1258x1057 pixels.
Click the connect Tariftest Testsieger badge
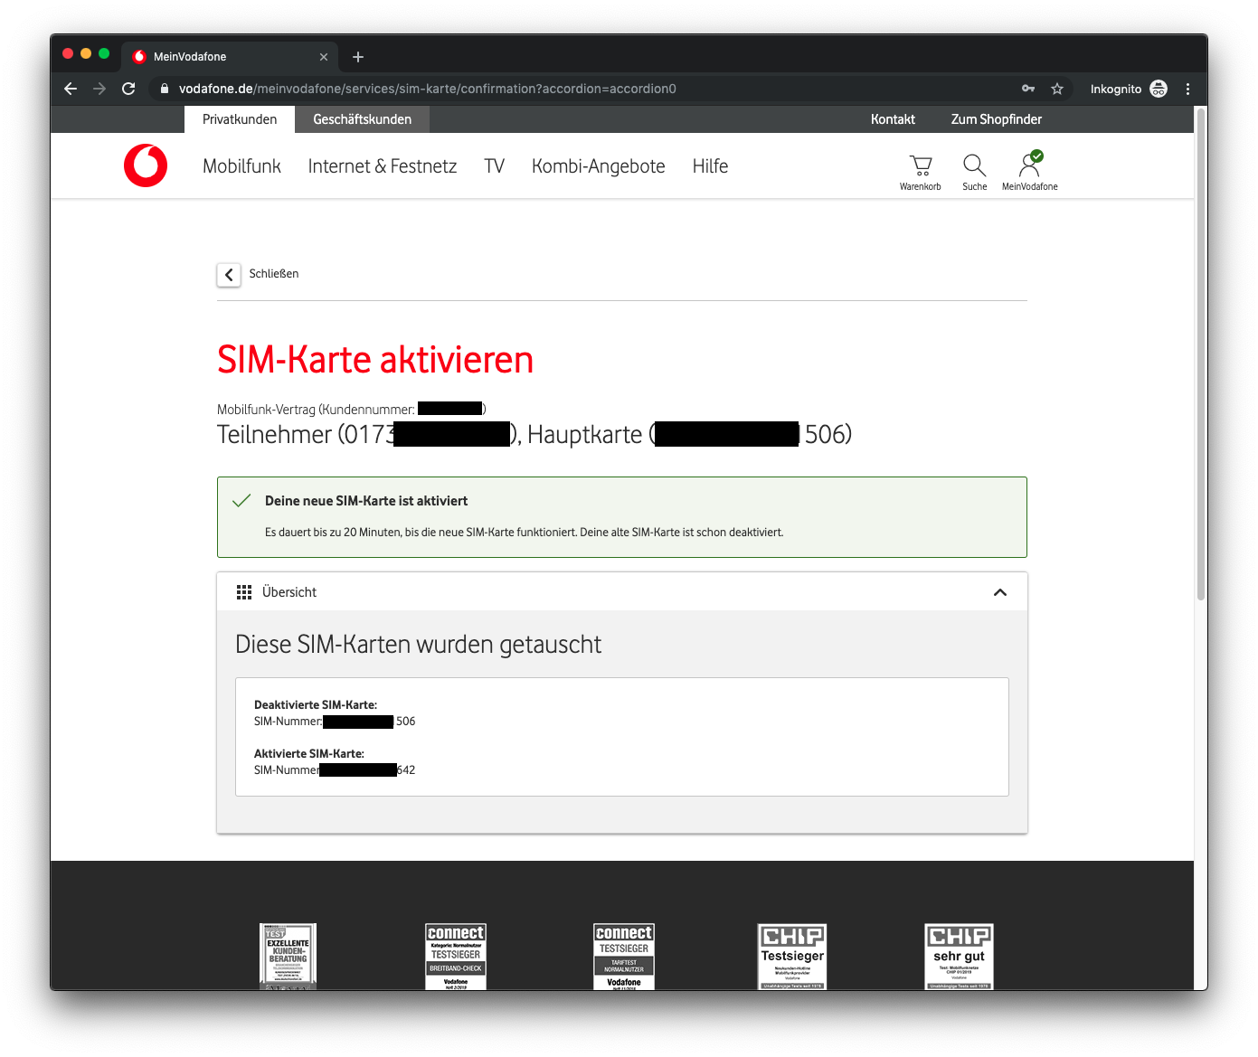pos(624,956)
